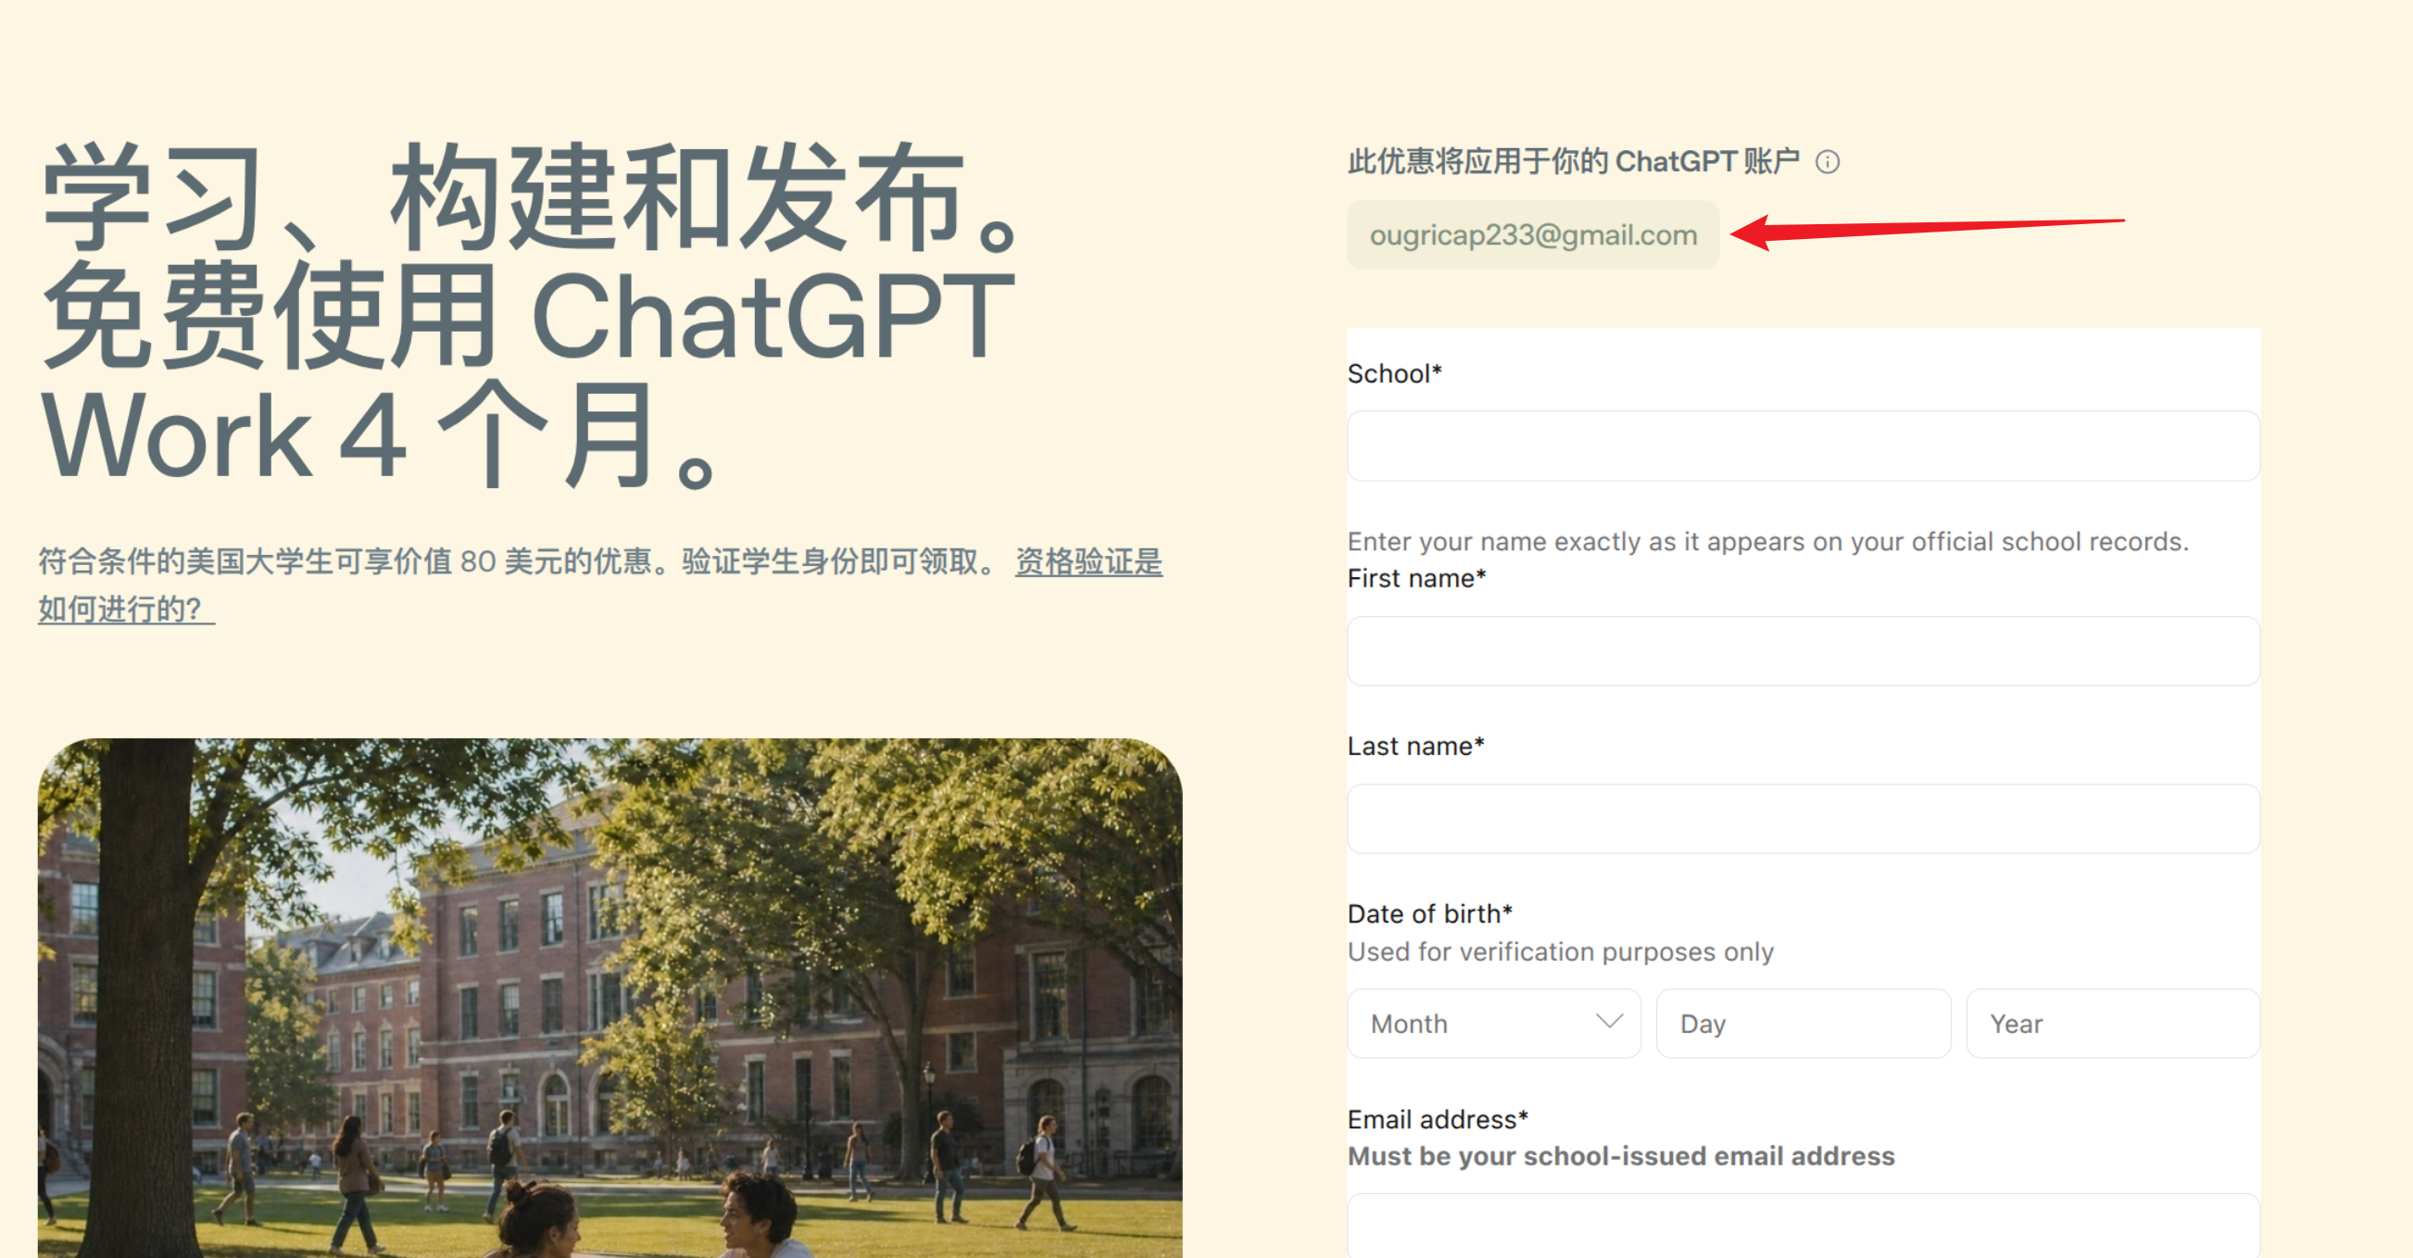
Task: Click the 'Date of birth*' label
Action: (x=1429, y=914)
